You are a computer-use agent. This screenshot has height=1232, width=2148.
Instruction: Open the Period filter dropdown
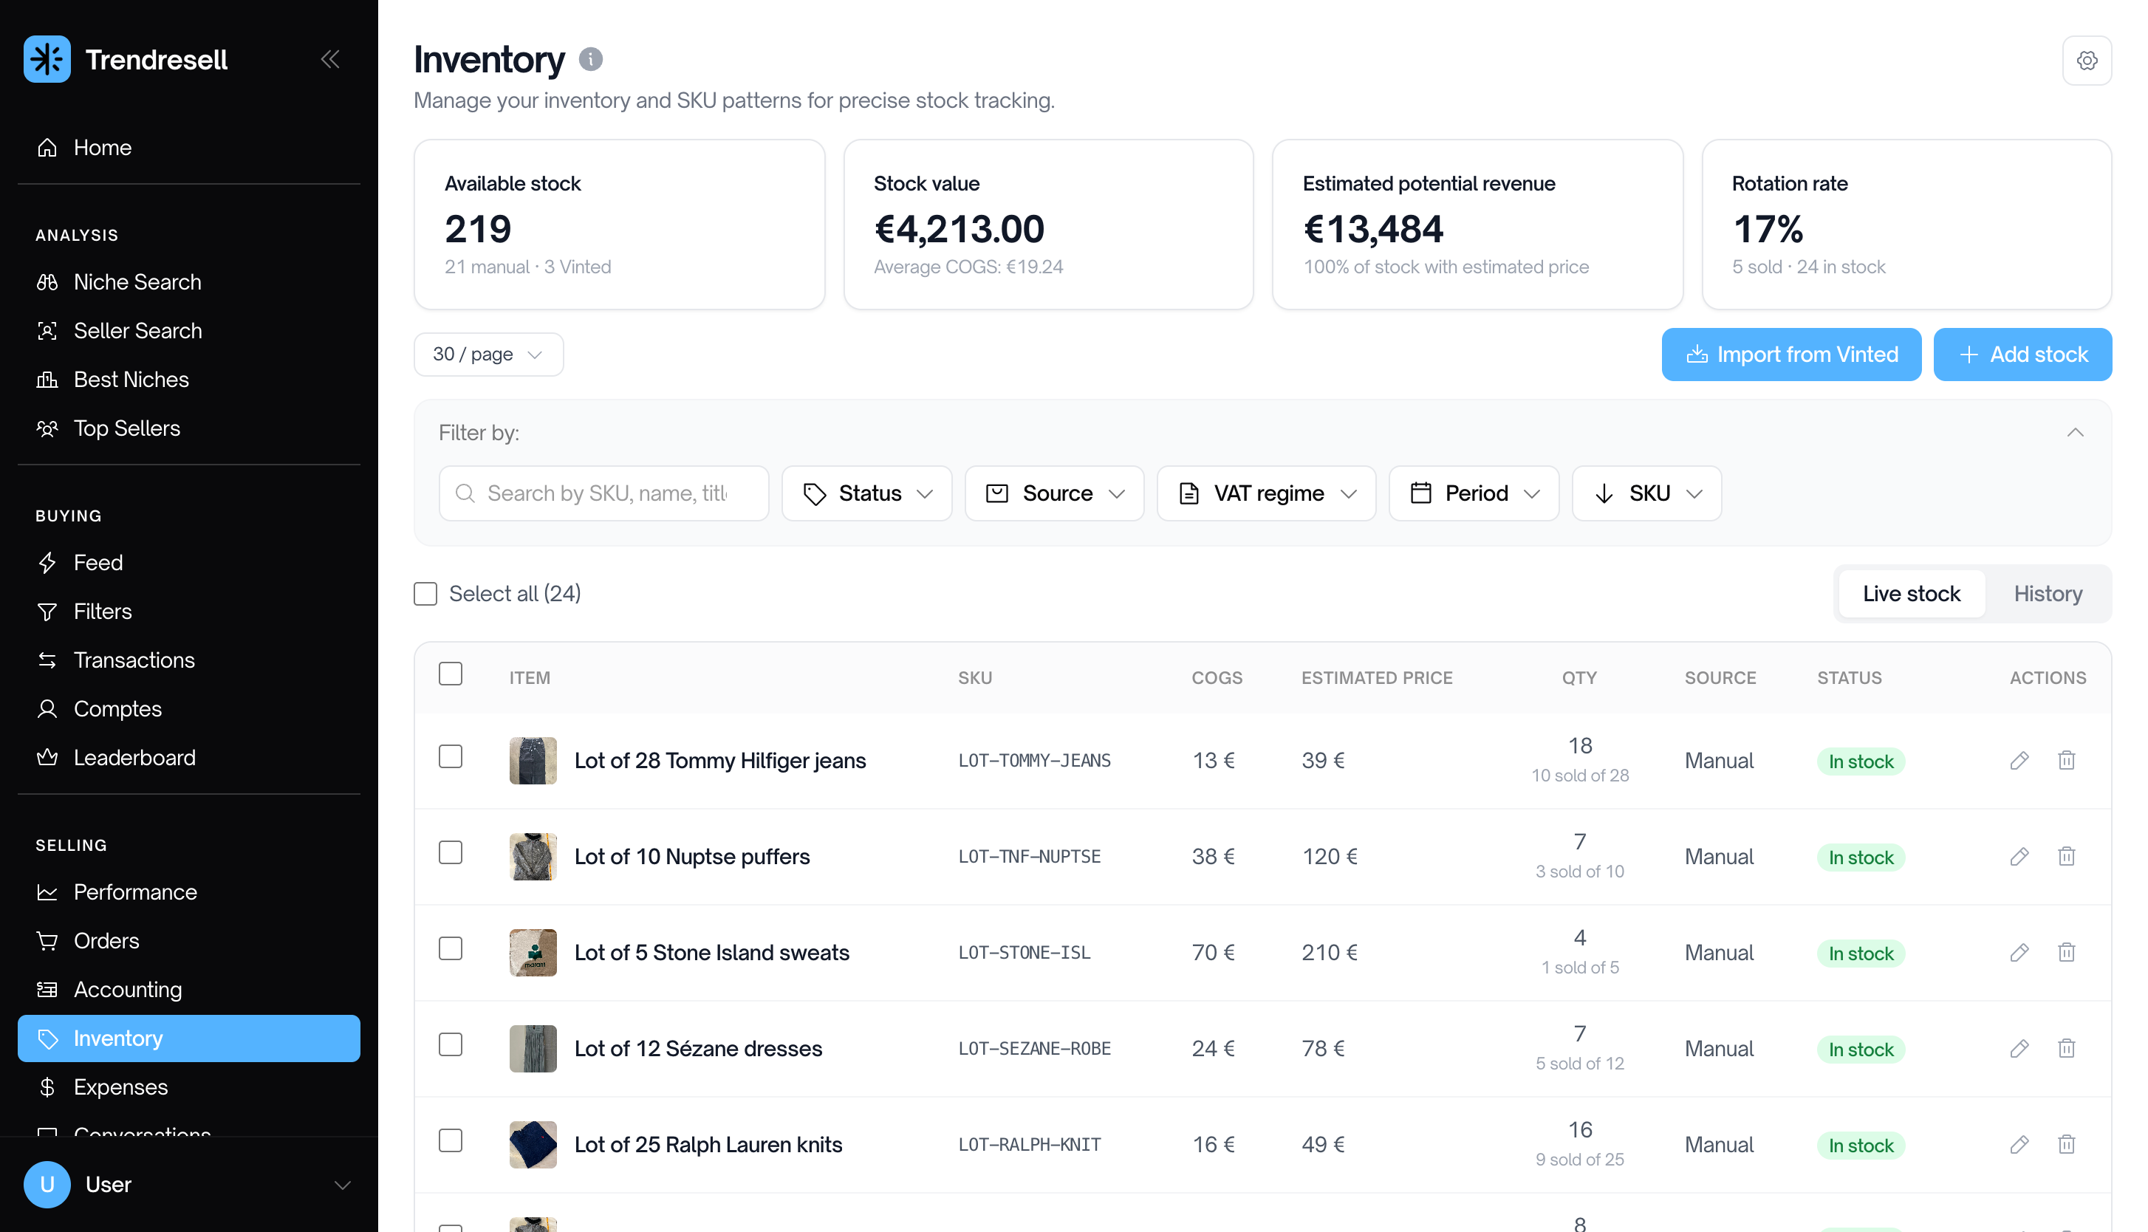point(1473,493)
